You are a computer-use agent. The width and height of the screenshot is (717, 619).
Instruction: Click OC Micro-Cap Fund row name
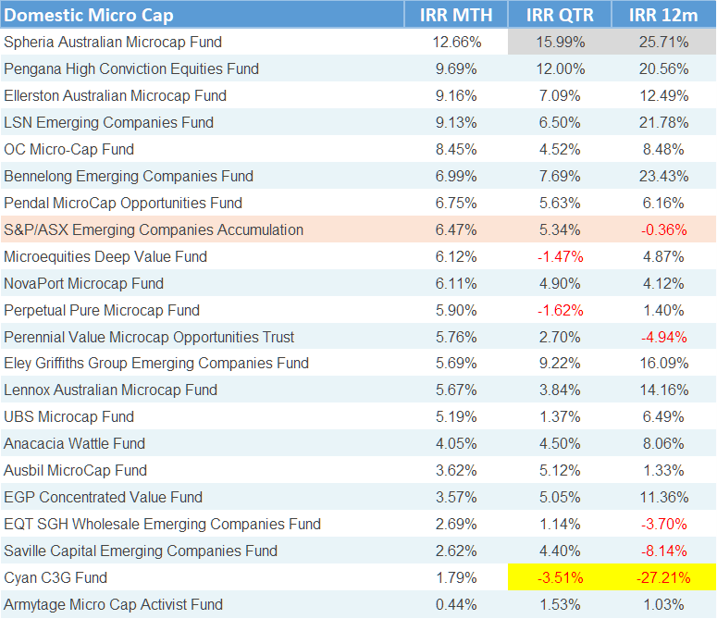click(69, 149)
